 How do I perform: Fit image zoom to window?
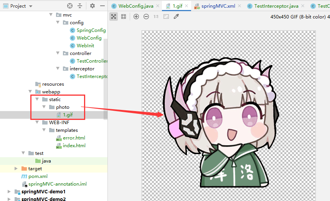coord(166,17)
